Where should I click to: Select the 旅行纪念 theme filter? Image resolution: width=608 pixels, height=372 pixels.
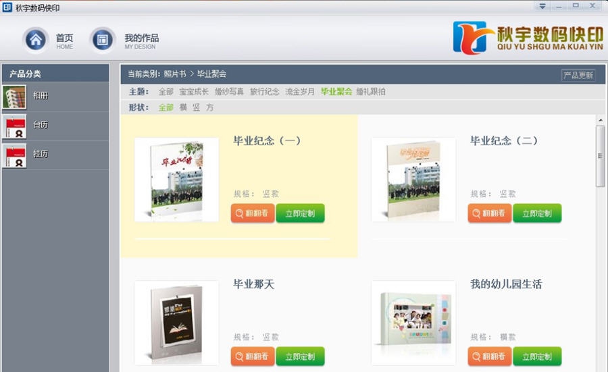pos(264,92)
